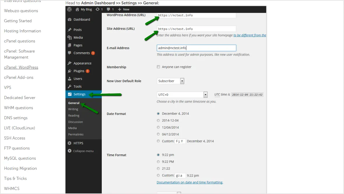This screenshot has height=194, width=344.
Task: Open My Blog home icon
Action: [77, 9]
